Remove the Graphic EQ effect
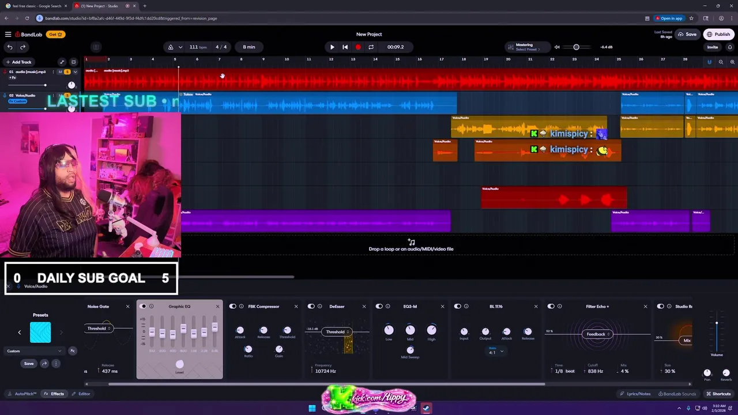Image resolution: width=738 pixels, height=415 pixels. (x=217, y=307)
